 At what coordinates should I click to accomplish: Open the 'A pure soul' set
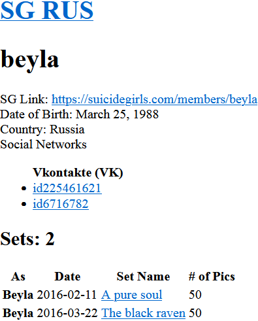coord(131,295)
